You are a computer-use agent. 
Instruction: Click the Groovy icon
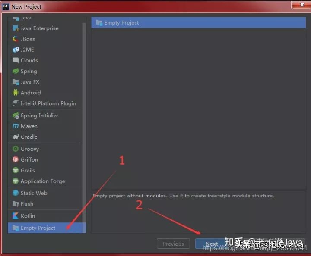[x=16, y=149]
